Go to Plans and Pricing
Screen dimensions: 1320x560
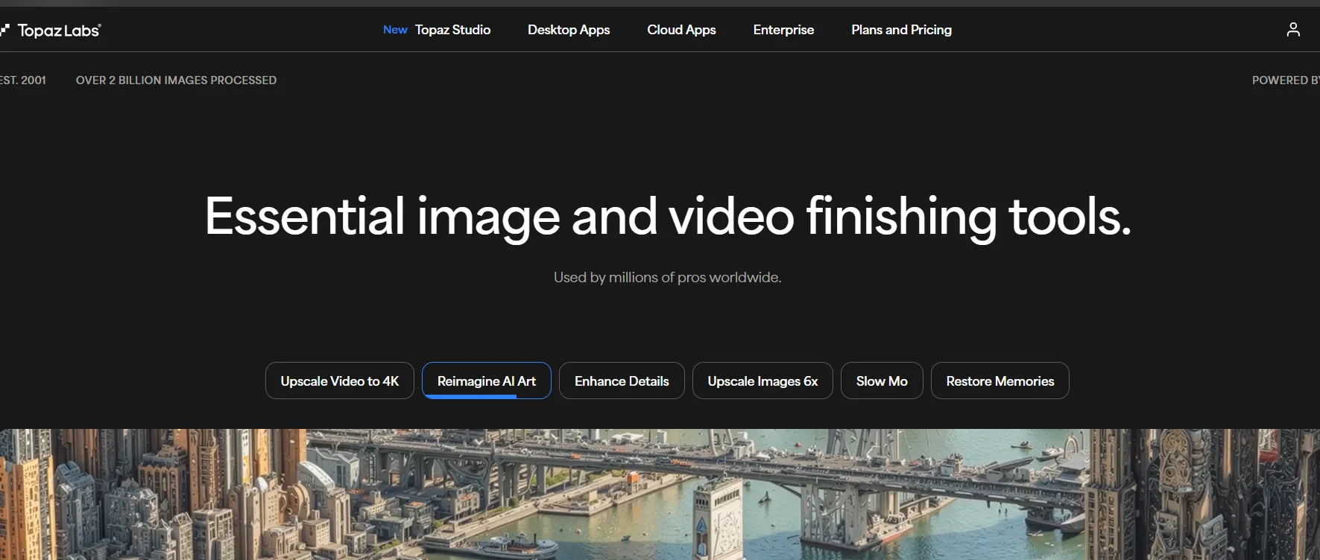click(901, 30)
